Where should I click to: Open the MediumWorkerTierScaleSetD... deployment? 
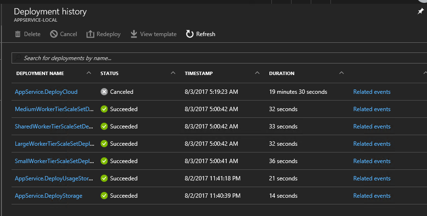click(54, 109)
